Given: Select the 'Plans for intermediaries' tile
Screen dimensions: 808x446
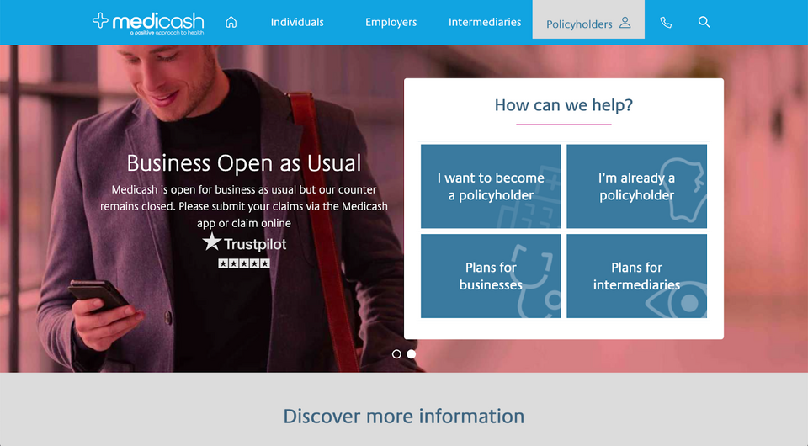Looking at the screenshot, I should [637, 276].
